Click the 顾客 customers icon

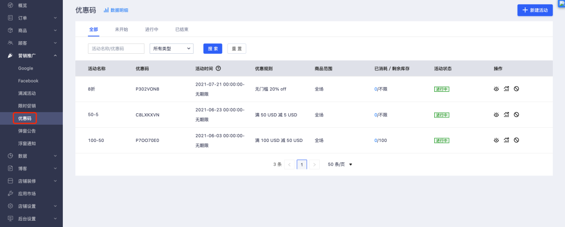coord(10,43)
